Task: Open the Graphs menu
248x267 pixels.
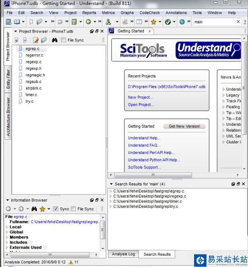Action: point(127,13)
